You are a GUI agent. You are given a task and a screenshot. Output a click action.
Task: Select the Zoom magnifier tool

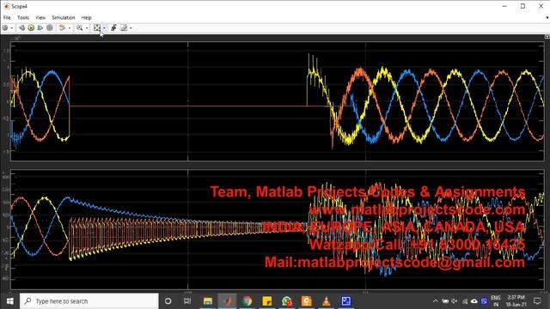80,27
